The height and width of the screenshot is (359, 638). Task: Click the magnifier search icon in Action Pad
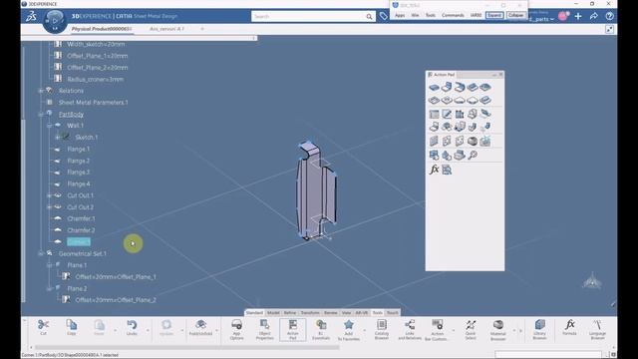click(473, 155)
